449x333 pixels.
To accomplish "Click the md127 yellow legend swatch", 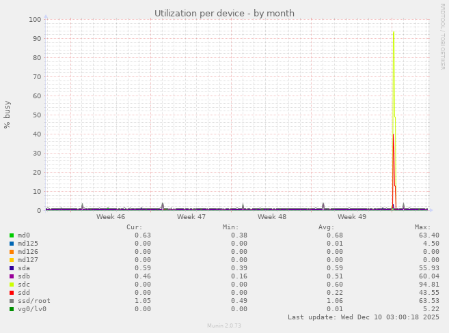I will [x=12, y=260].
